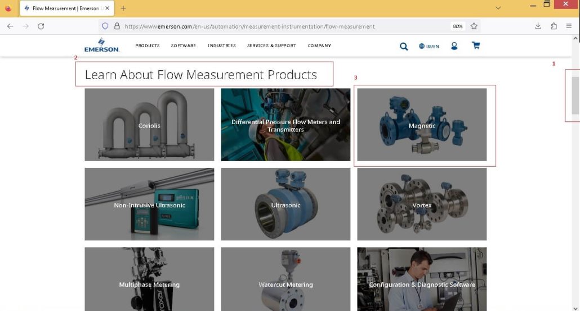
Task: Click the Emerson search magnifier icon
Action: [x=404, y=46]
